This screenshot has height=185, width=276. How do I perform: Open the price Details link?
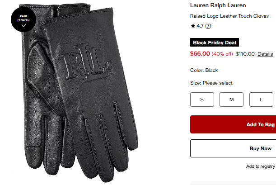tap(265, 54)
